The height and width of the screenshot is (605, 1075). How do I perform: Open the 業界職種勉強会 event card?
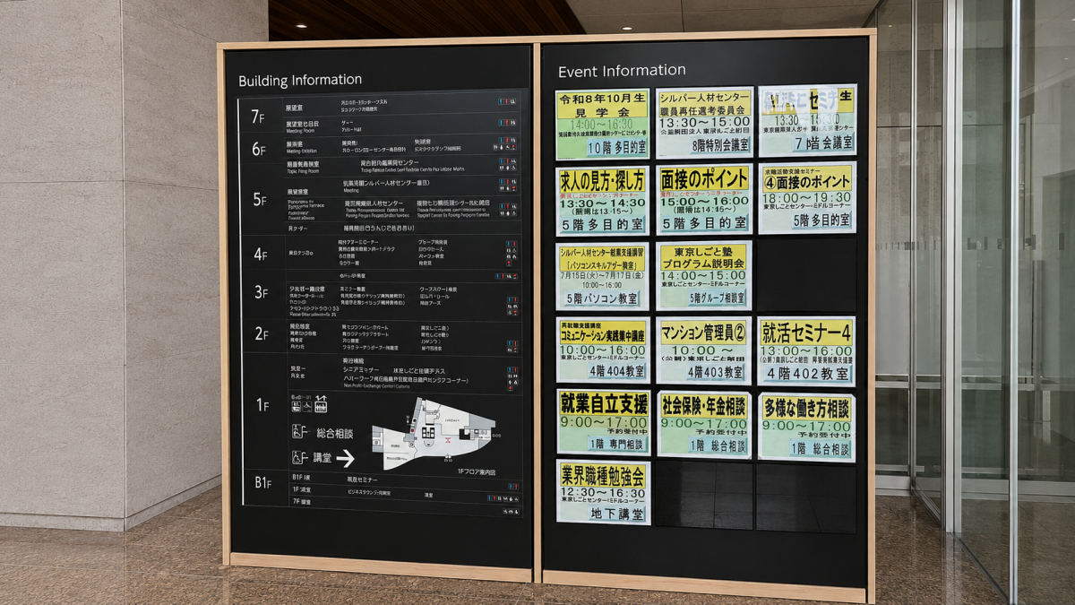pyautogui.click(x=603, y=492)
